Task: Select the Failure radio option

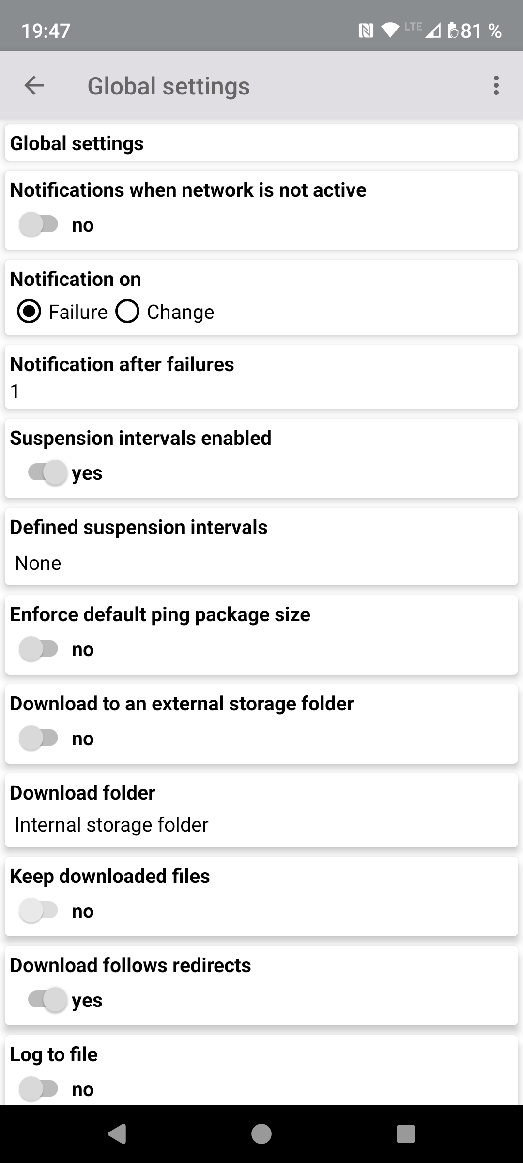Action: 29,312
